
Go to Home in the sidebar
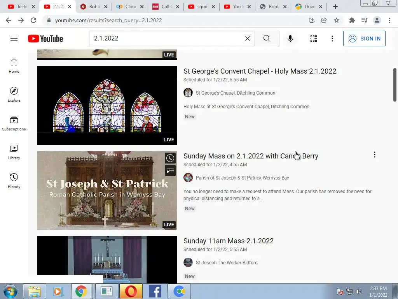click(x=14, y=66)
